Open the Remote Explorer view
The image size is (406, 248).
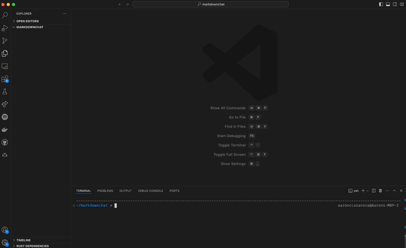click(5, 66)
